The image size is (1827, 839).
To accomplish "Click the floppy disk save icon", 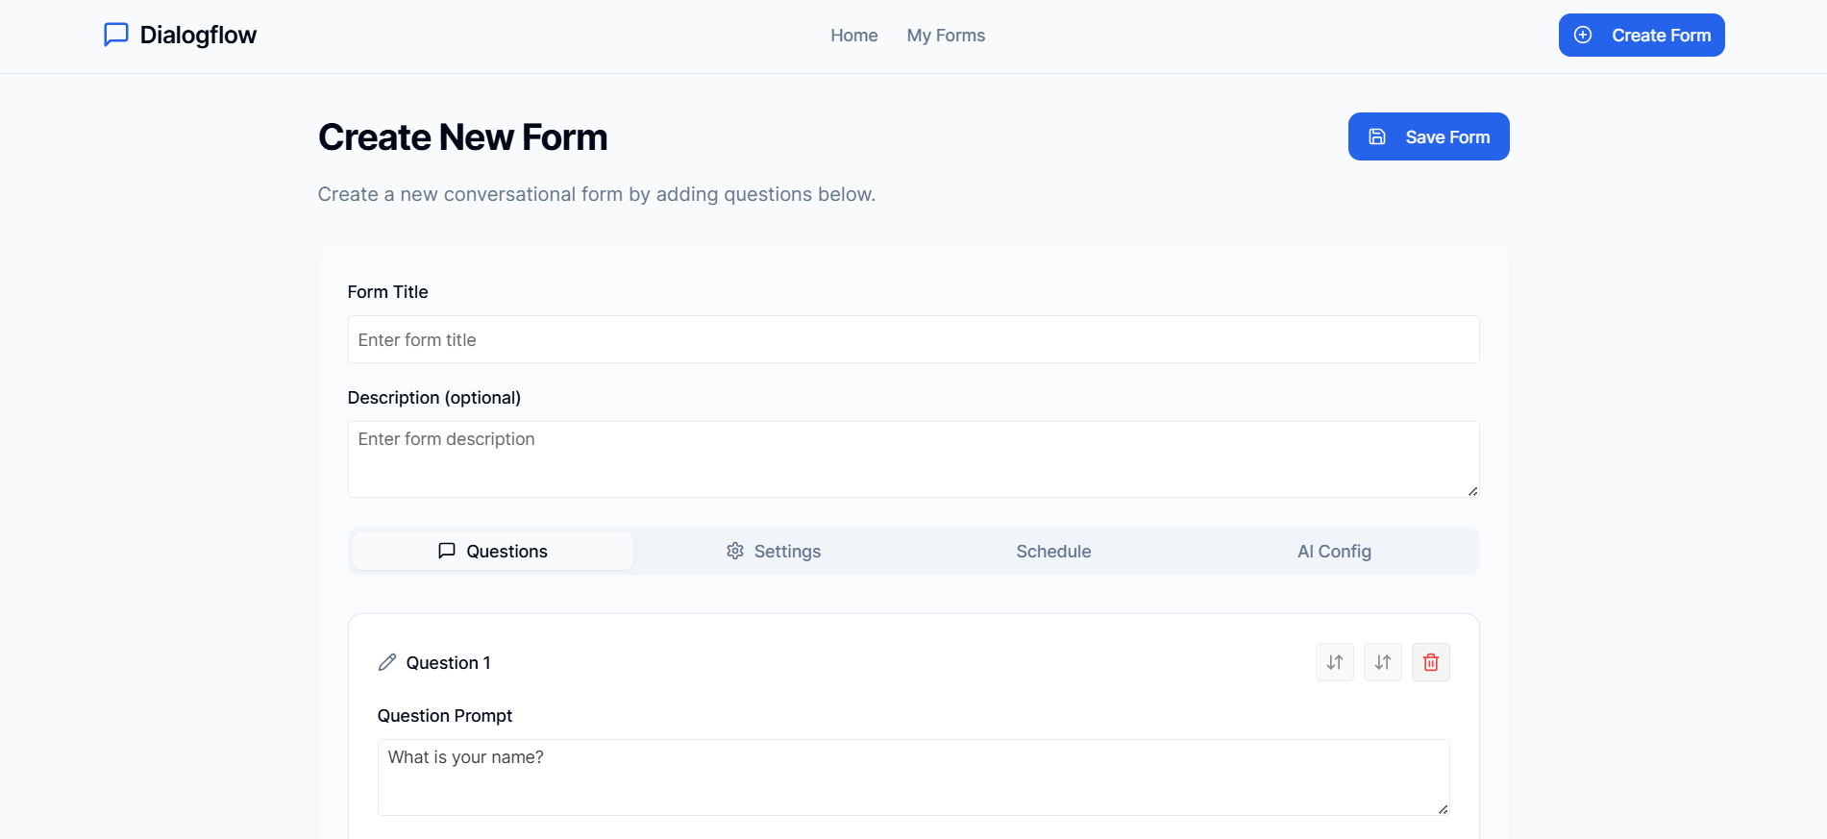I will [1377, 136].
